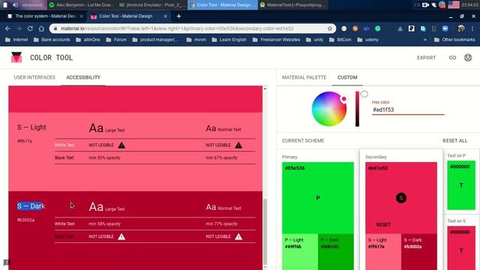Click the volume icon in the system panel
Viewport: 480px width, 270px height.
[x=15, y=5]
